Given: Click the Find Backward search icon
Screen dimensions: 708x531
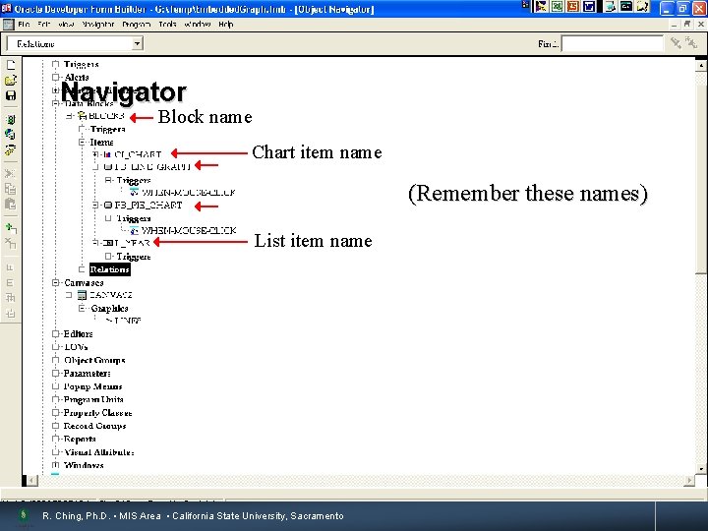Looking at the screenshot, I should tap(691, 43).
